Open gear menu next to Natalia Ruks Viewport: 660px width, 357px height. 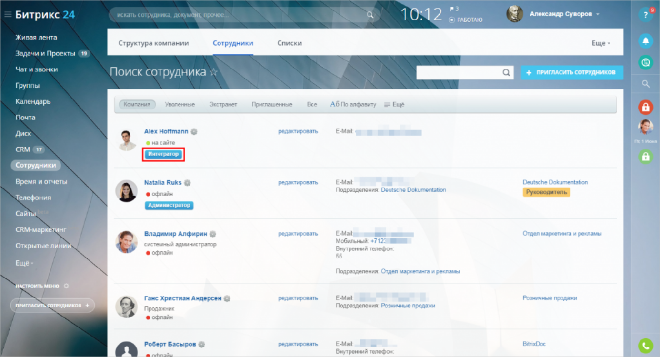[188, 183]
